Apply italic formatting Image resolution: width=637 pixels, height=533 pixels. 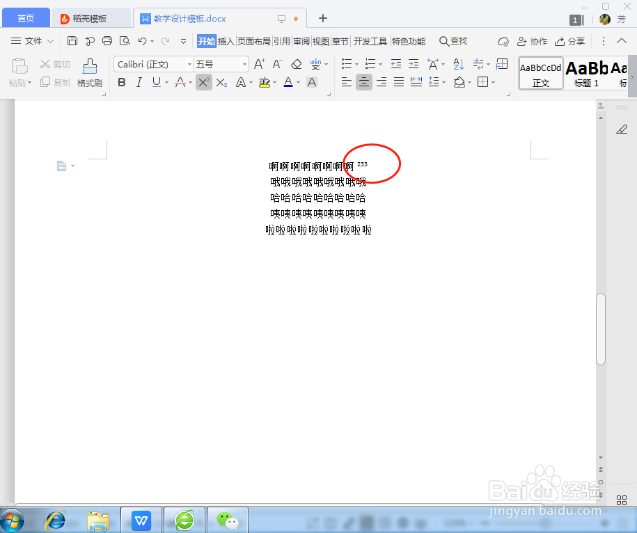139,82
